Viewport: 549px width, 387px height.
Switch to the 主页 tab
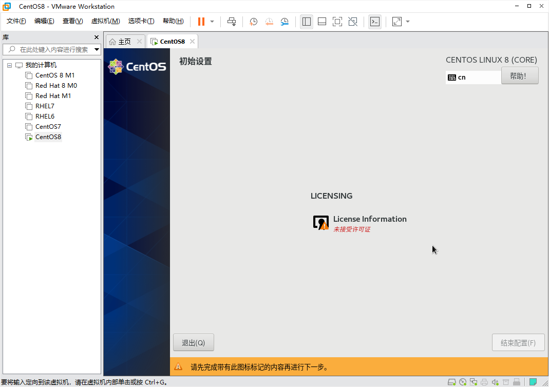point(120,42)
